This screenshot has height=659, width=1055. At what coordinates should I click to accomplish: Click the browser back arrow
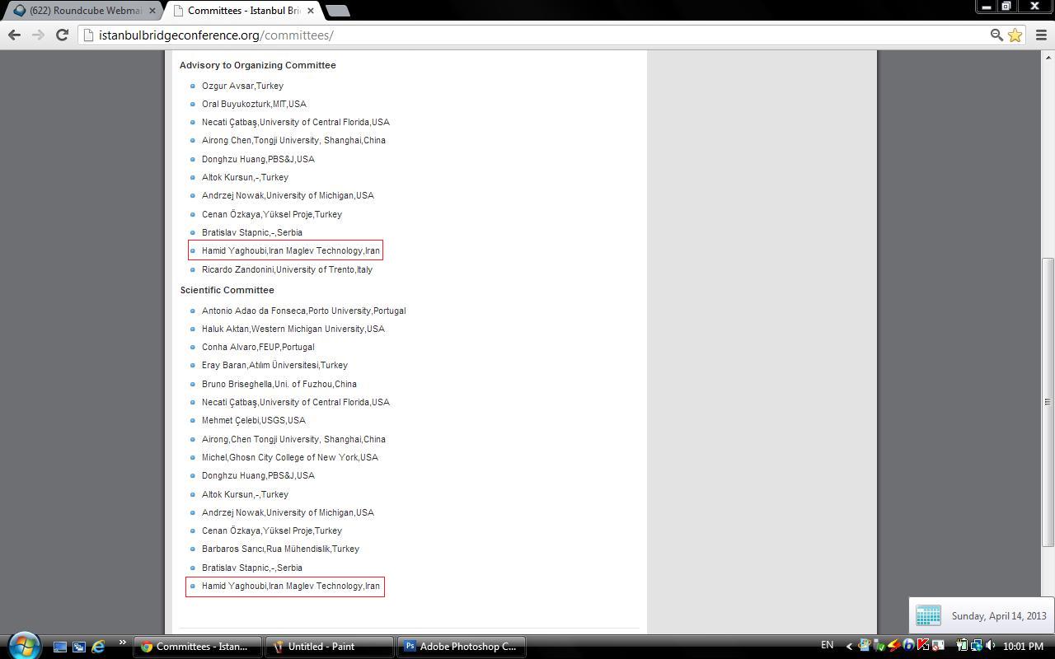click(x=14, y=35)
